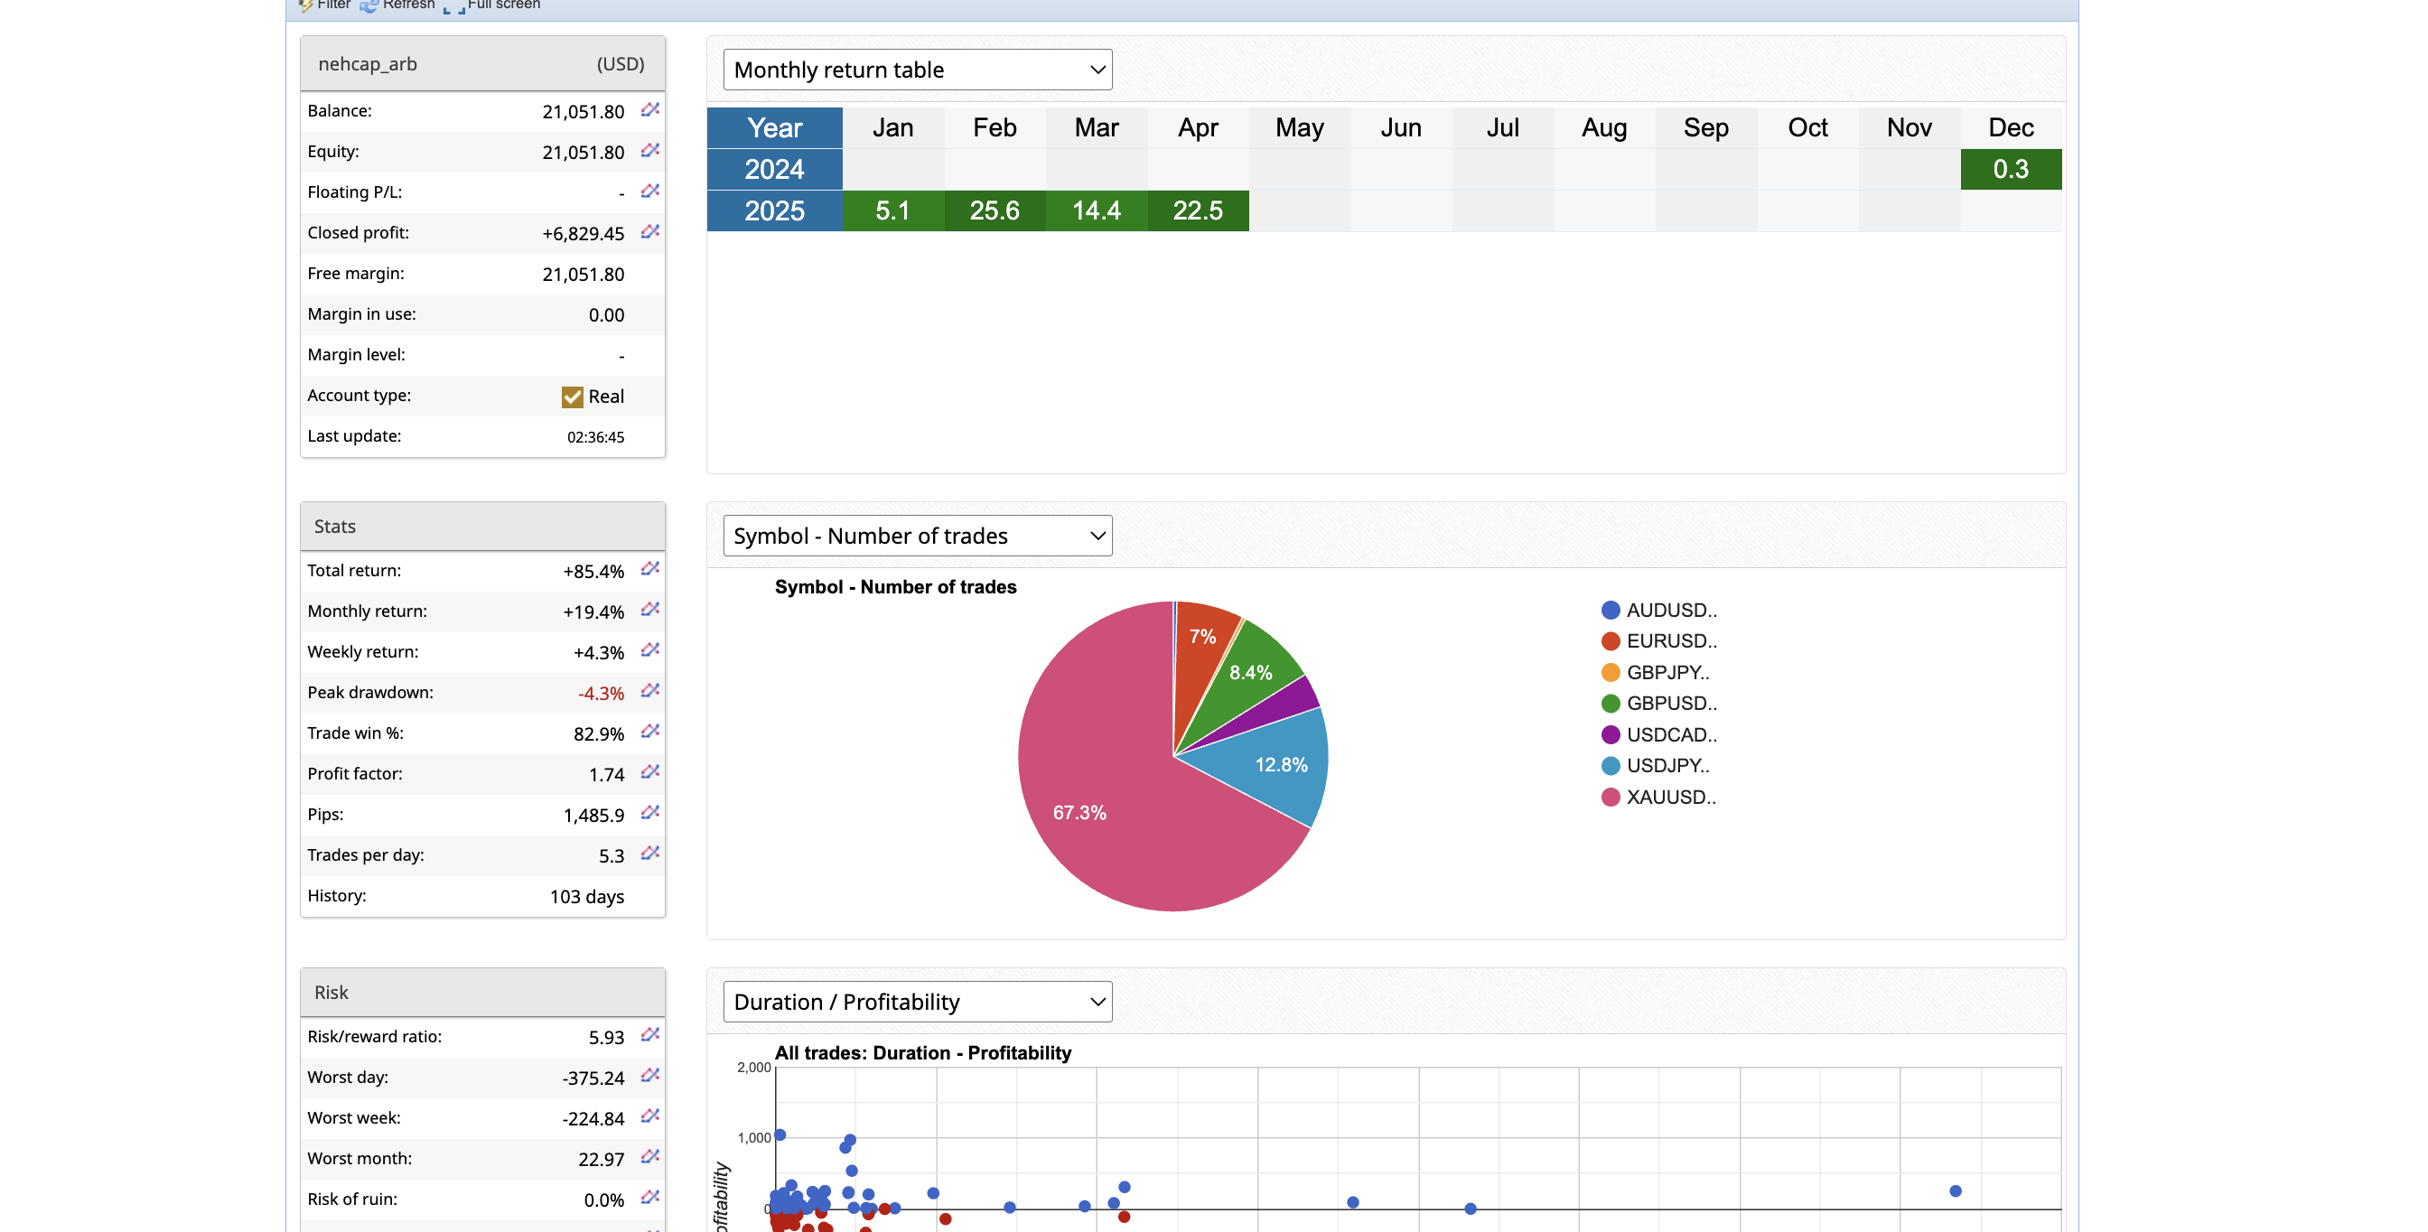
Task: Click the chart icon beside Equity
Action: click(x=649, y=151)
